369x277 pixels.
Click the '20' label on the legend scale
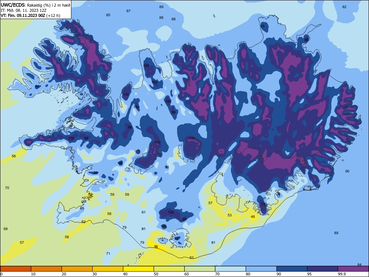pyautogui.click(x=64, y=274)
